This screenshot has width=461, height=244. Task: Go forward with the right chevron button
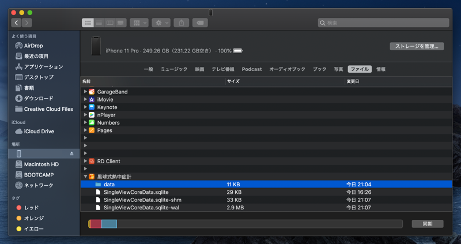(27, 22)
